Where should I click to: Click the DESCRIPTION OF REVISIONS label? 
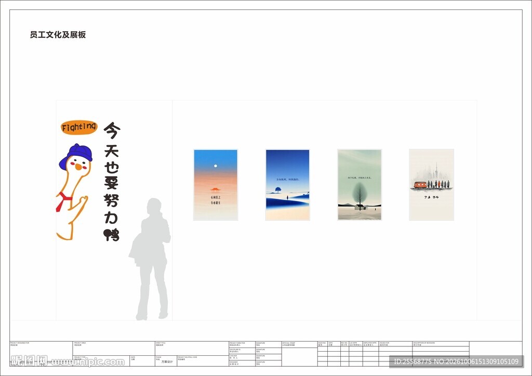pyautogui.click(x=424, y=343)
